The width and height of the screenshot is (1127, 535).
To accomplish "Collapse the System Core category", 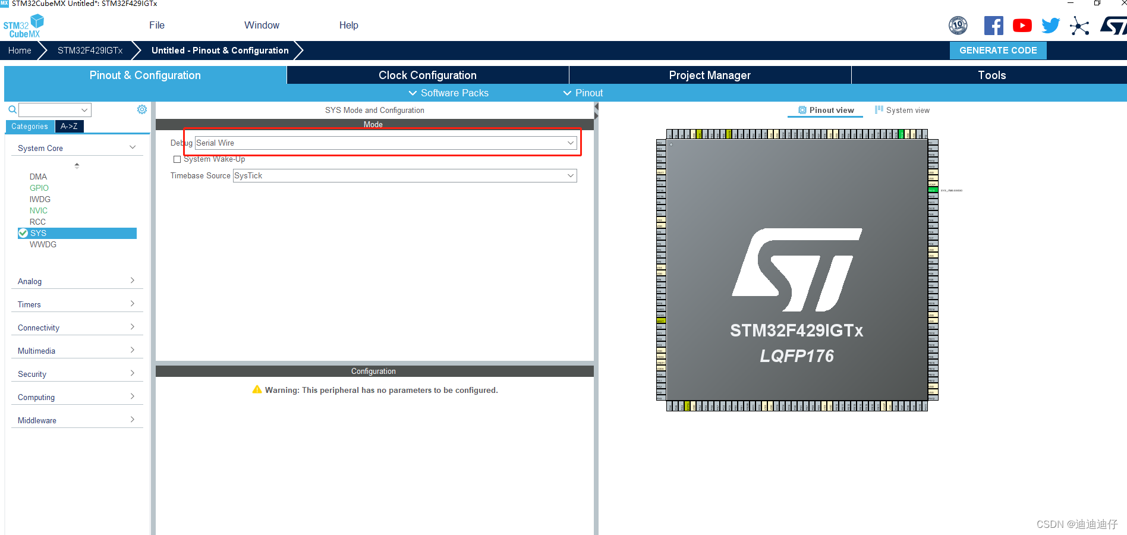I will click(77, 148).
